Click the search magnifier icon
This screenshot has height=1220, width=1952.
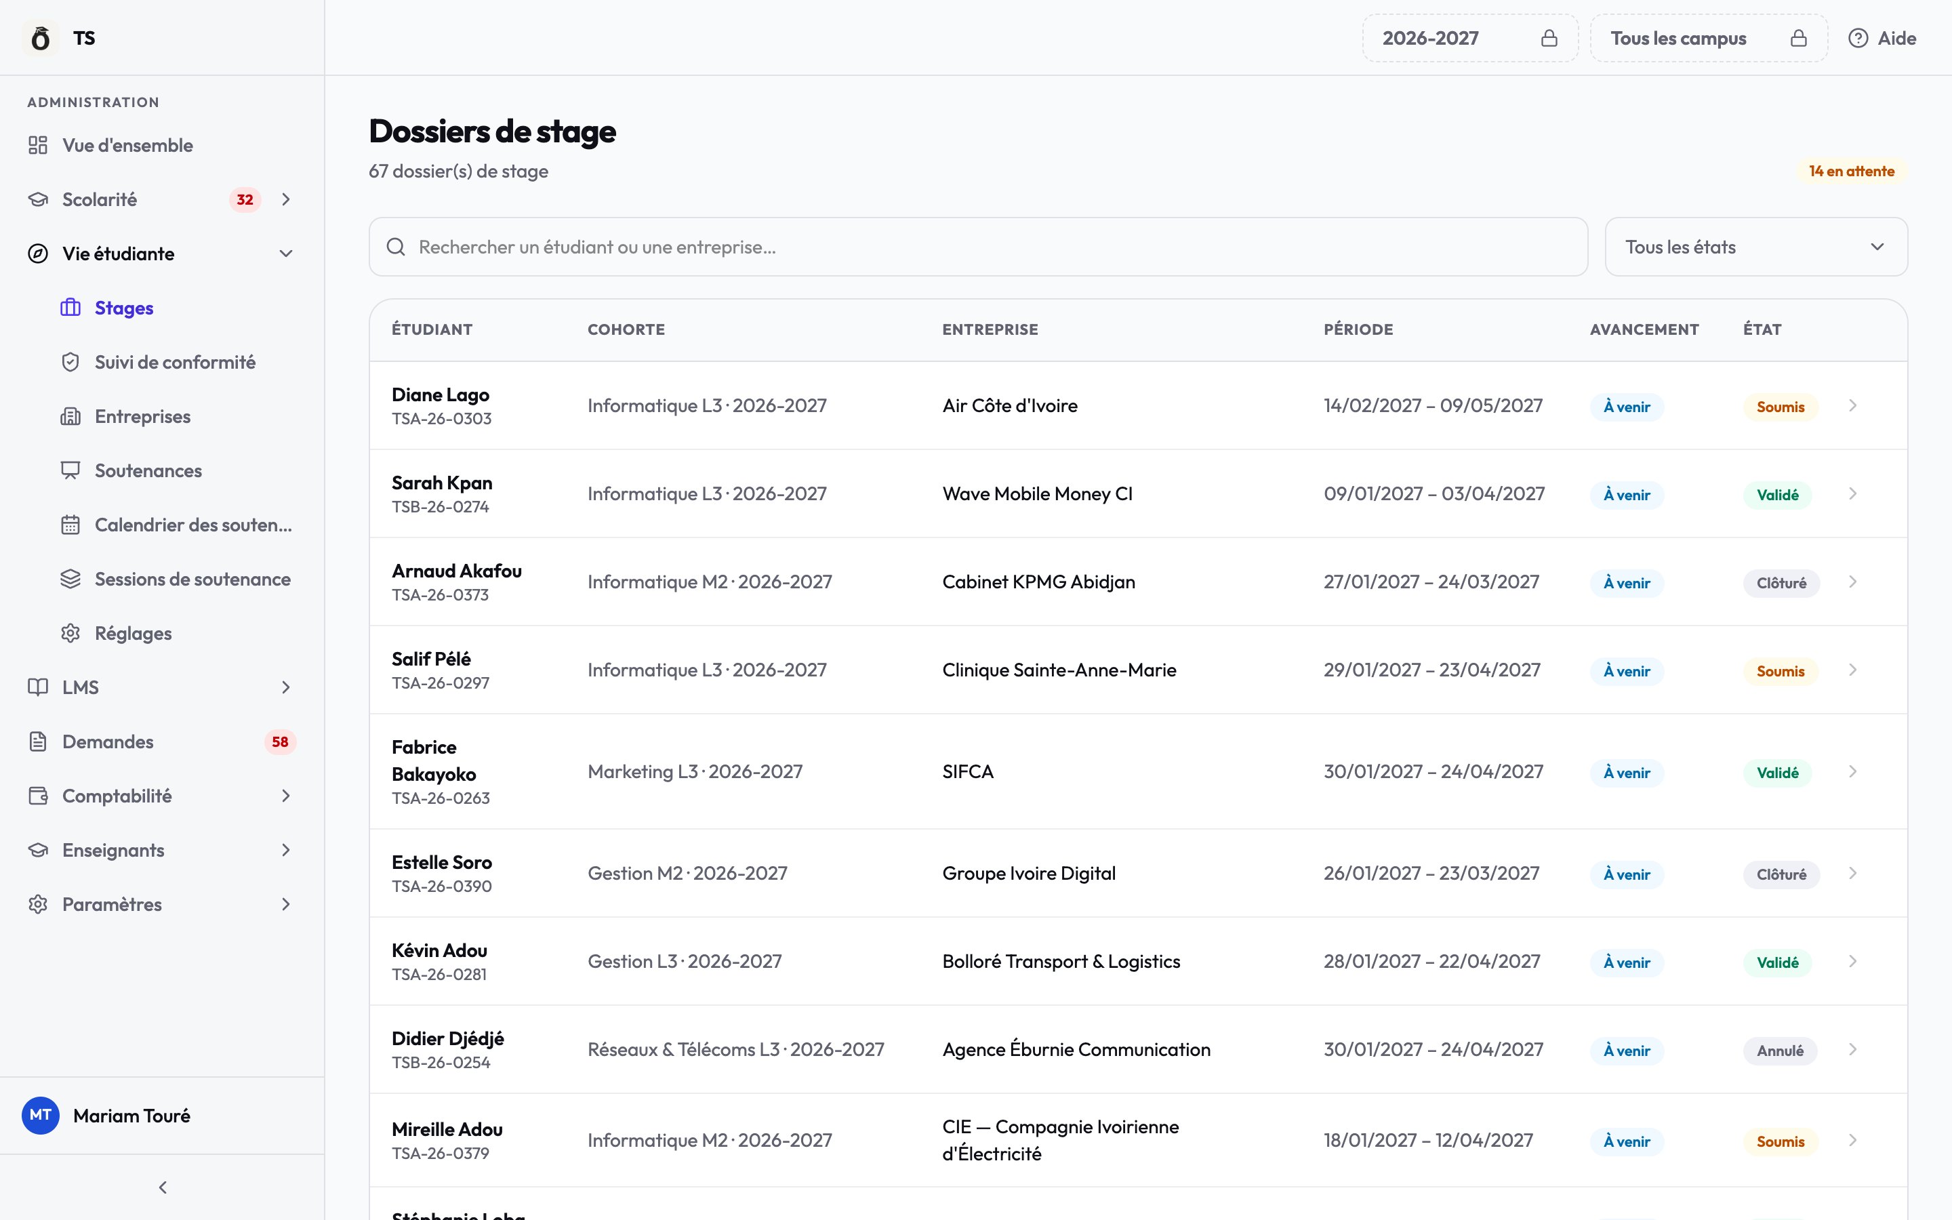(396, 247)
